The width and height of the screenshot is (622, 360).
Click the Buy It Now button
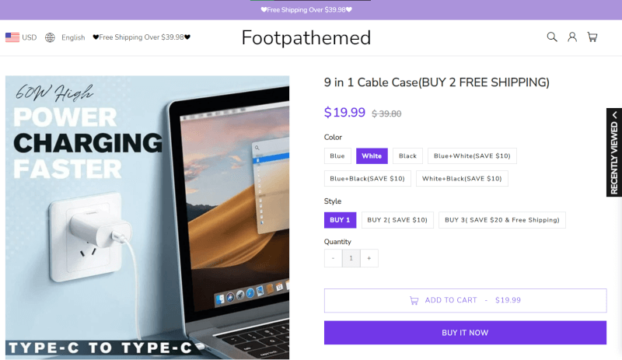click(465, 333)
